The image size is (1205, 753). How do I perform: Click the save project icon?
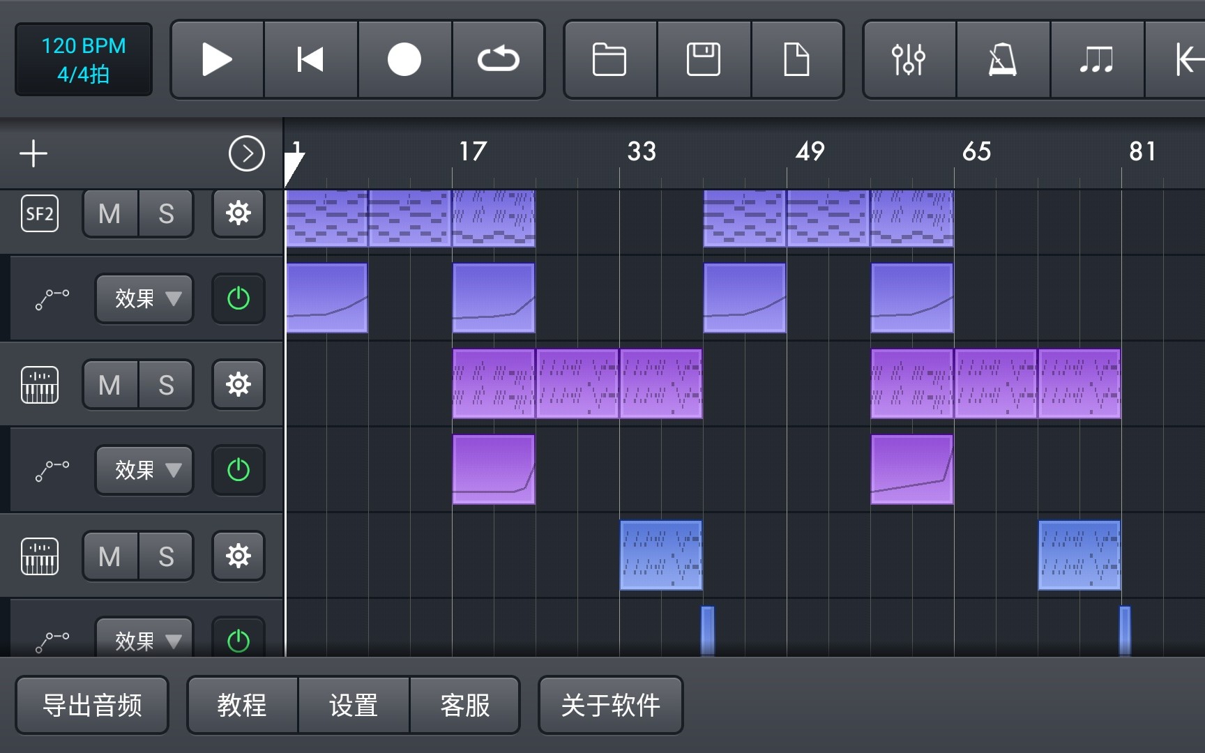704,59
